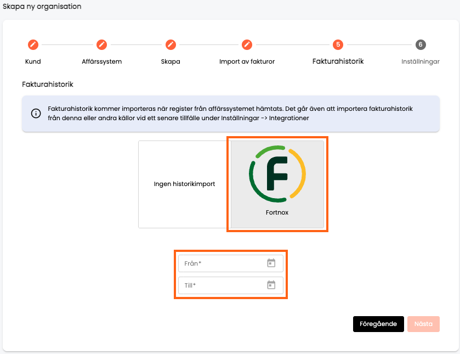
Task: Go to the Affärssystem step label
Action: pyautogui.click(x=102, y=61)
